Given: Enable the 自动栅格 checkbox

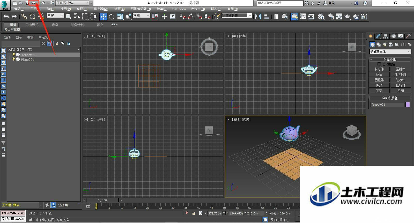Looking at the screenshot, I should [x=379, y=64].
